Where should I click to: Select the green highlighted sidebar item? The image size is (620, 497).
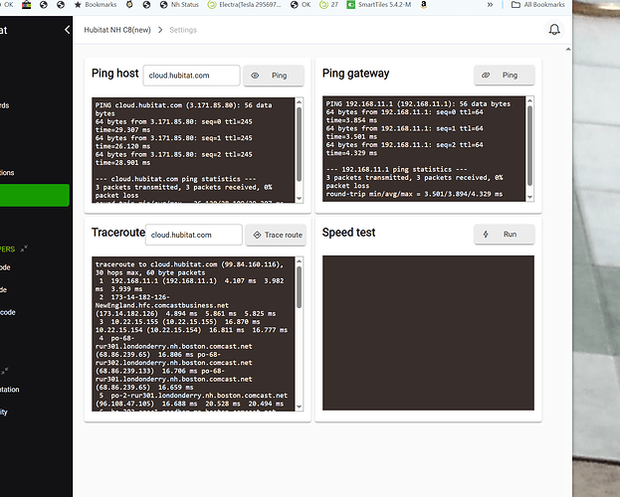tap(35, 195)
